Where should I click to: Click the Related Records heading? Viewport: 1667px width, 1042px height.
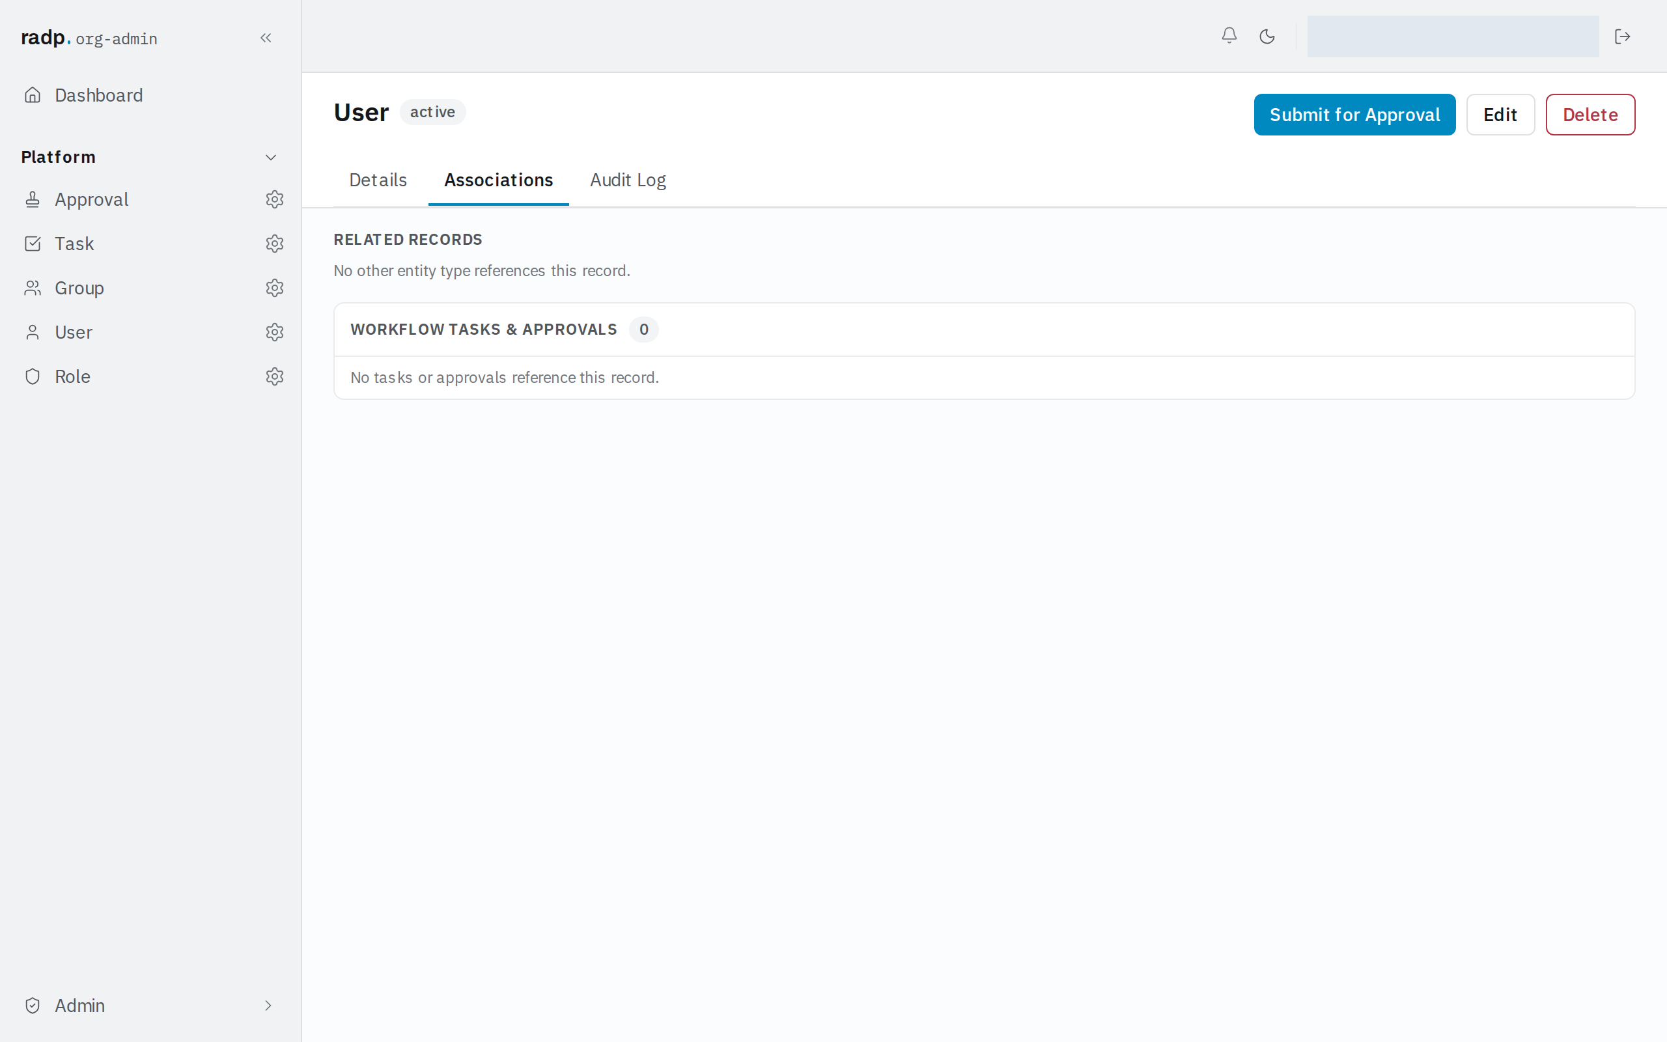coord(408,239)
